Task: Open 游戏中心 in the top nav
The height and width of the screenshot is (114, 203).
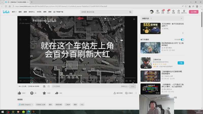Action: (31, 12)
